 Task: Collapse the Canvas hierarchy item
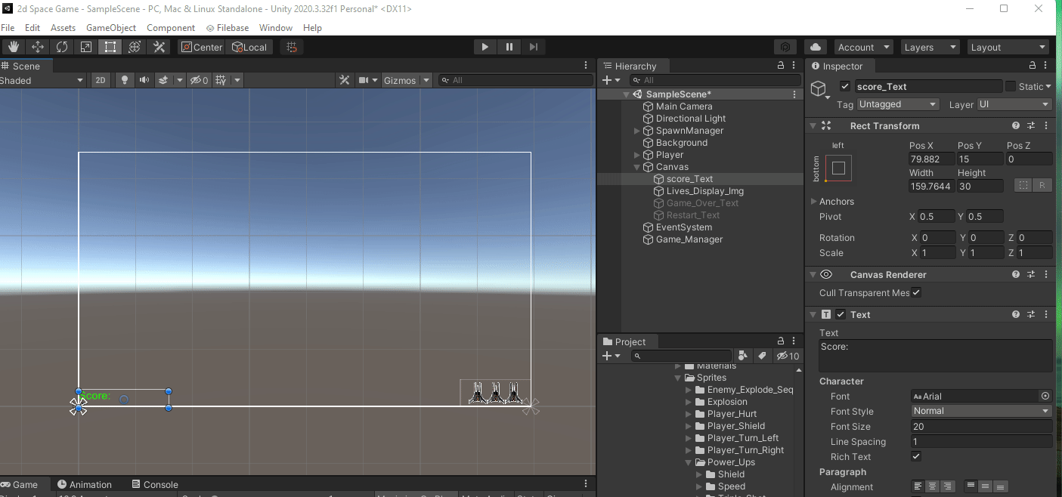(639, 166)
